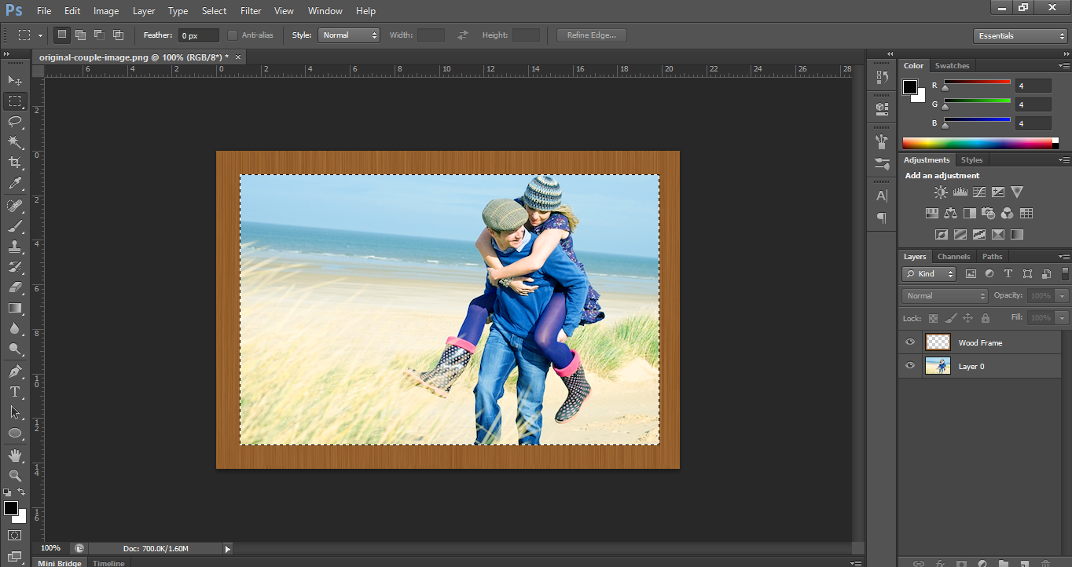The height and width of the screenshot is (567, 1072).
Task: Open the Style dropdown set to Normal
Action: [x=349, y=35]
